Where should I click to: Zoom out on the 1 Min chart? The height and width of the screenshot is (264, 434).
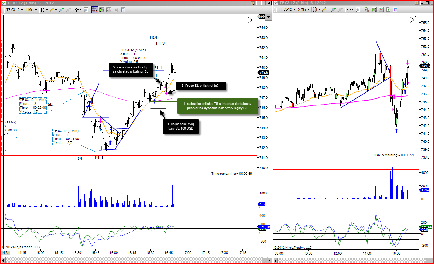point(68,10)
